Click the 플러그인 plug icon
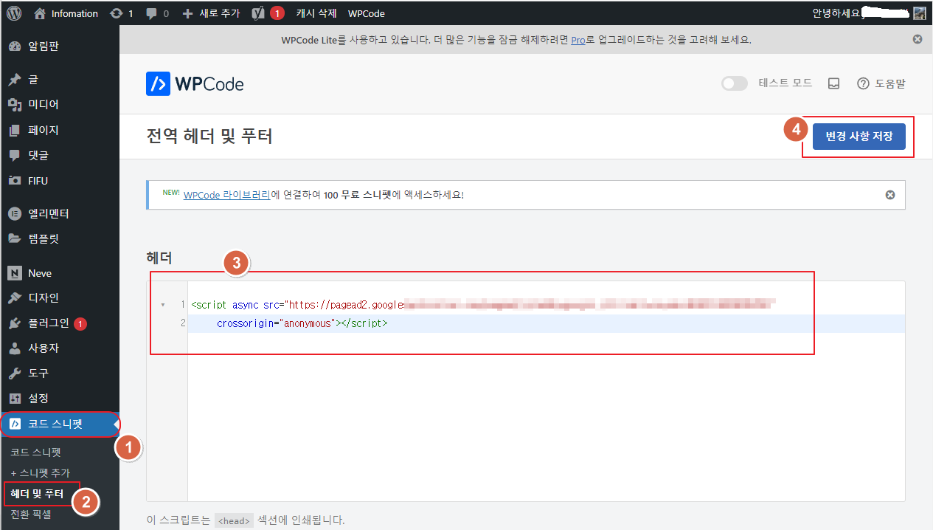Screen dimensions: 933x530 point(15,323)
